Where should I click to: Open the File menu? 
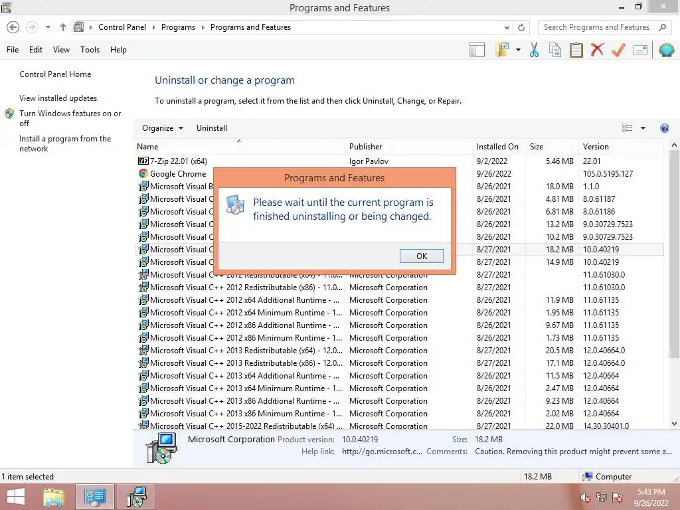13,49
